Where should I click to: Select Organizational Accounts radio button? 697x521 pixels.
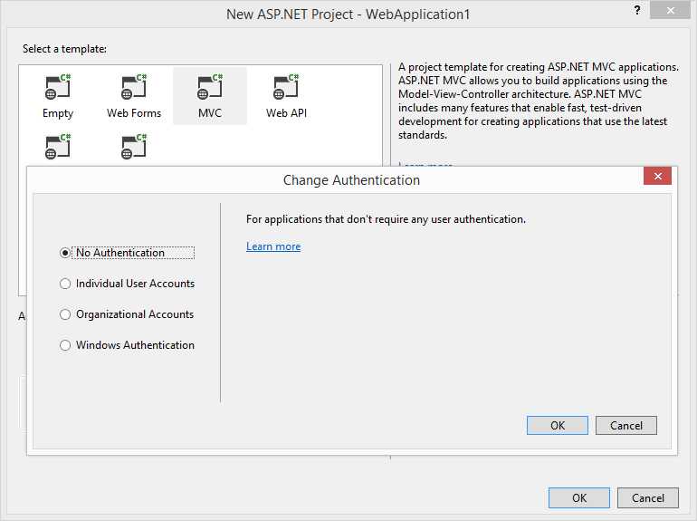point(65,314)
